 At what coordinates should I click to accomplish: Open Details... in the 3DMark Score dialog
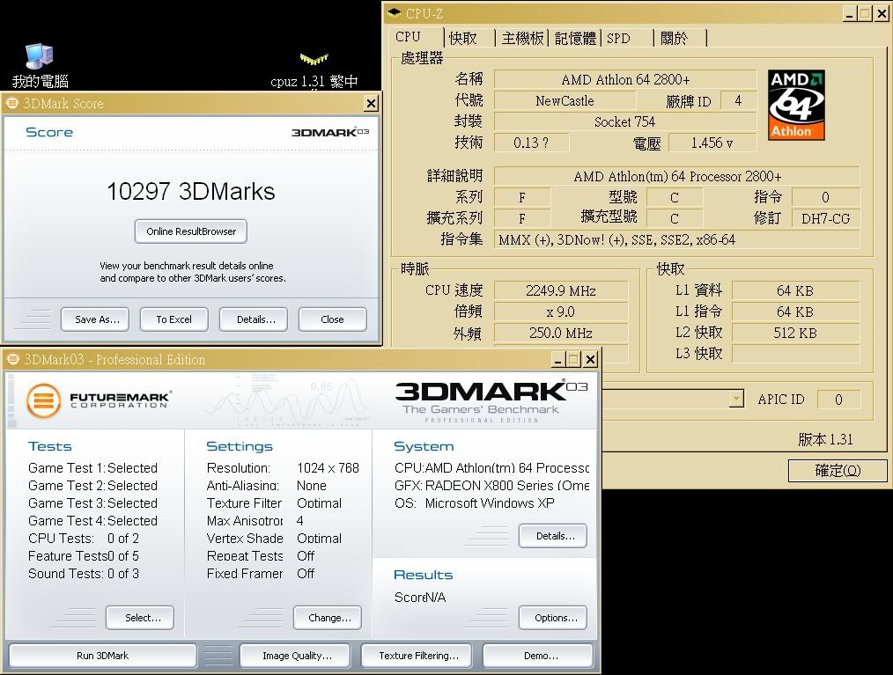[x=254, y=319]
